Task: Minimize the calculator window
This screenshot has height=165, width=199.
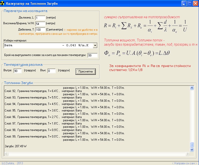Action: click(184, 3)
